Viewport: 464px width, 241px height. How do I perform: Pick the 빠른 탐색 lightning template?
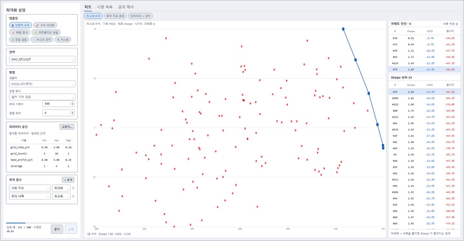tap(20, 32)
